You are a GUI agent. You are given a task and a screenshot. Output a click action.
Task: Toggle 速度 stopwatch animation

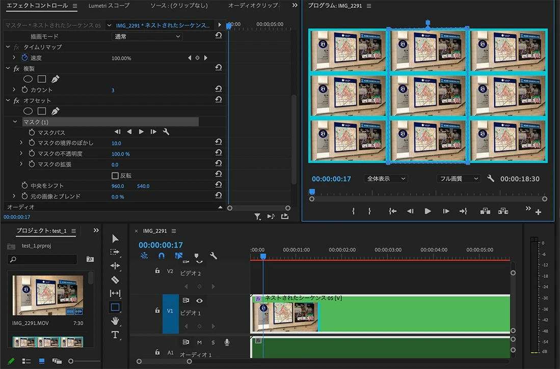pyautogui.click(x=24, y=58)
